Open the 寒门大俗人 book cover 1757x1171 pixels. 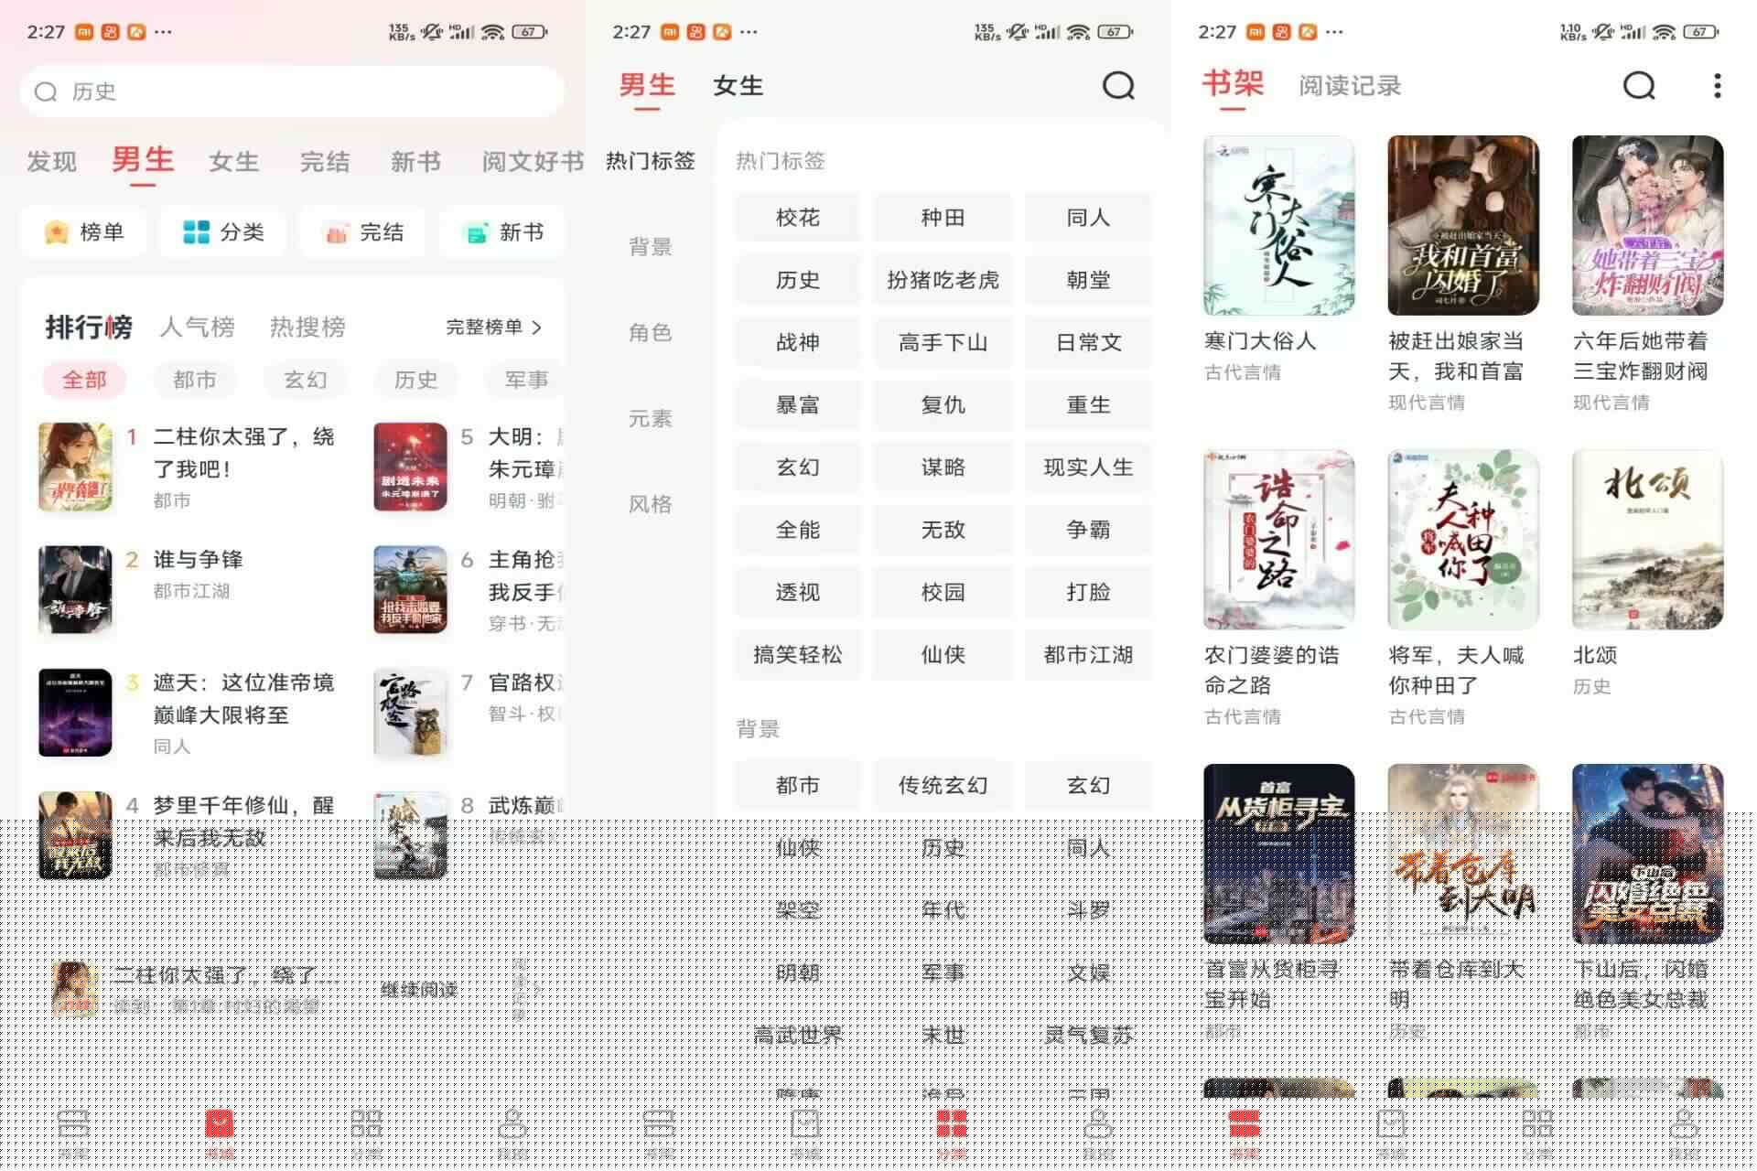click(1278, 225)
